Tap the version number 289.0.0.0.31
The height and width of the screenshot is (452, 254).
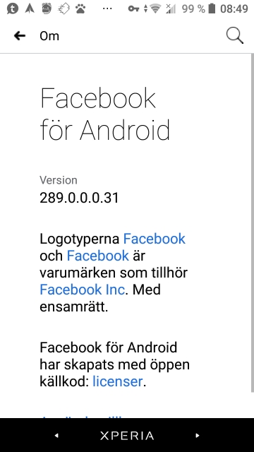(79, 198)
